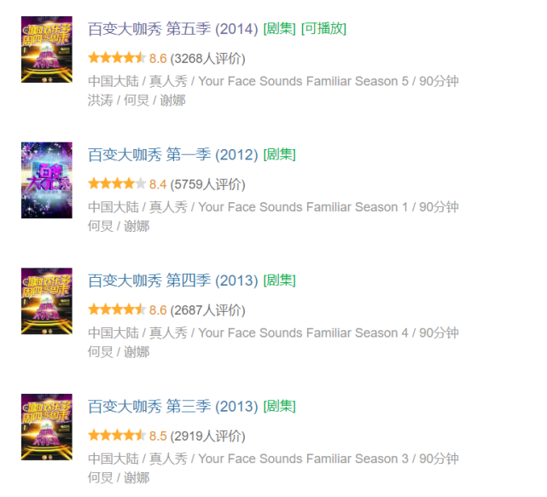This screenshot has height=497, width=547.
Task: Click the Season 4 poster thumbnail
Action: pos(47,301)
